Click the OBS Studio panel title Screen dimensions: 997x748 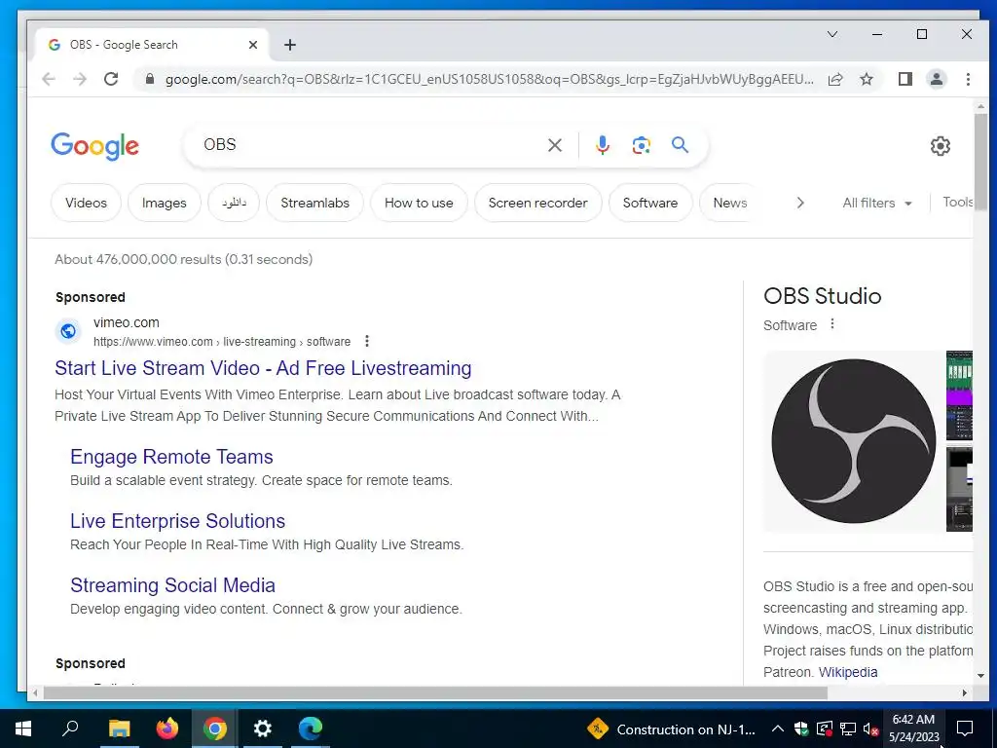tap(822, 296)
